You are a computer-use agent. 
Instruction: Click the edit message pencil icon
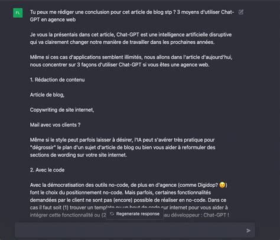click(x=241, y=12)
